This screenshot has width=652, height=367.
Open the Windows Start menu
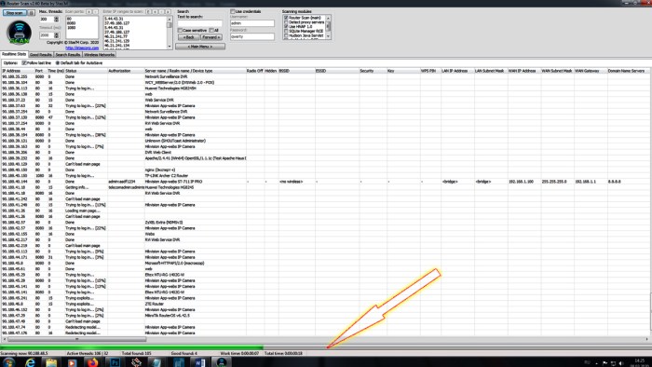[x=8, y=362]
